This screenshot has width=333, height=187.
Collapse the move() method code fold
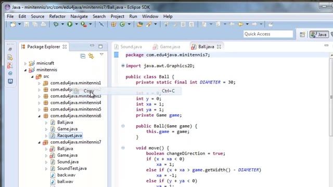coord(123,148)
